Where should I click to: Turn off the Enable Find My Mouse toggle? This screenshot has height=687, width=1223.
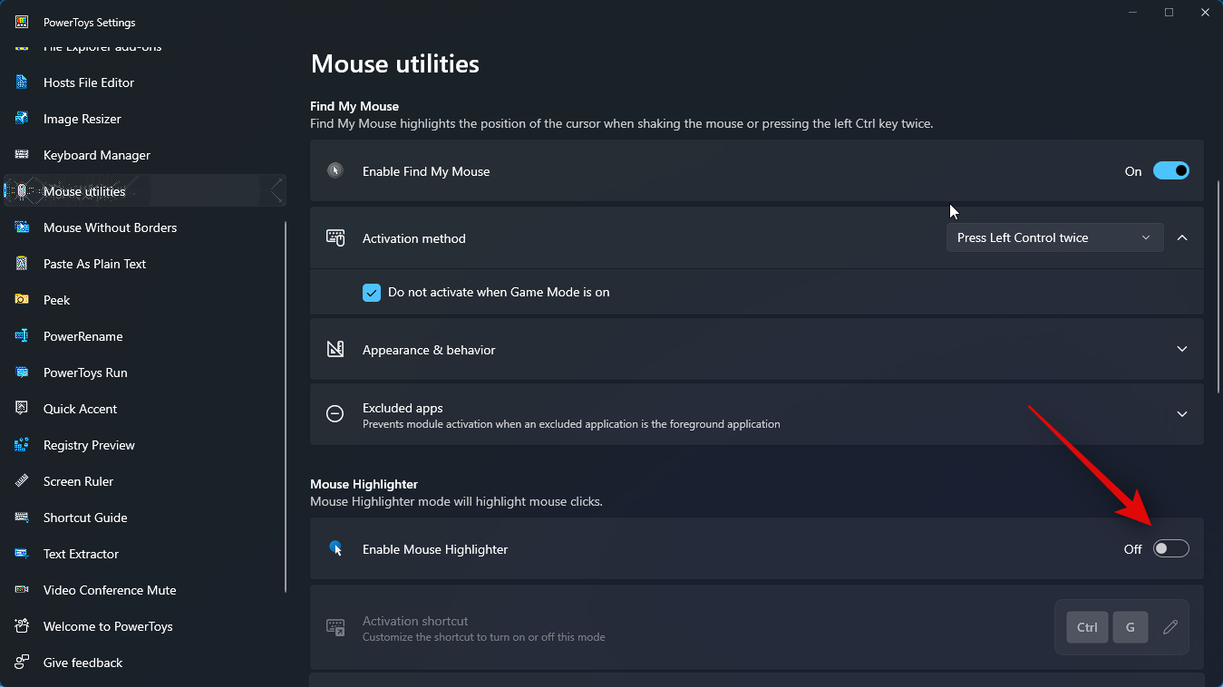pos(1170,171)
